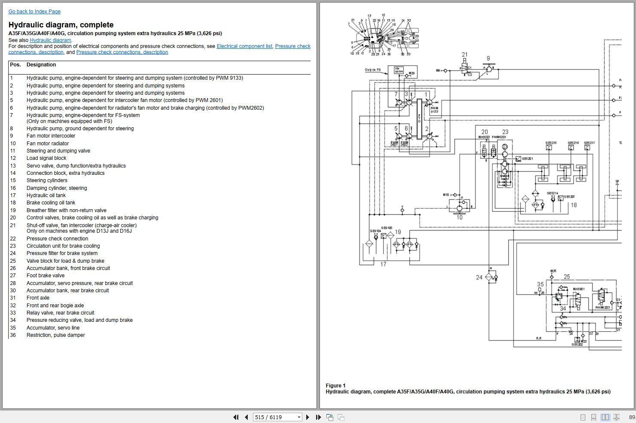
Task: Open the Electrical component list link
Action: (244, 46)
